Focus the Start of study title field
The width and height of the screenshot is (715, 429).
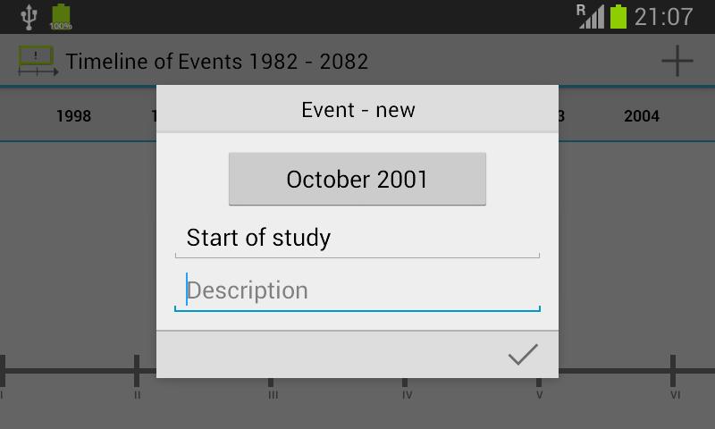click(357, 238)
